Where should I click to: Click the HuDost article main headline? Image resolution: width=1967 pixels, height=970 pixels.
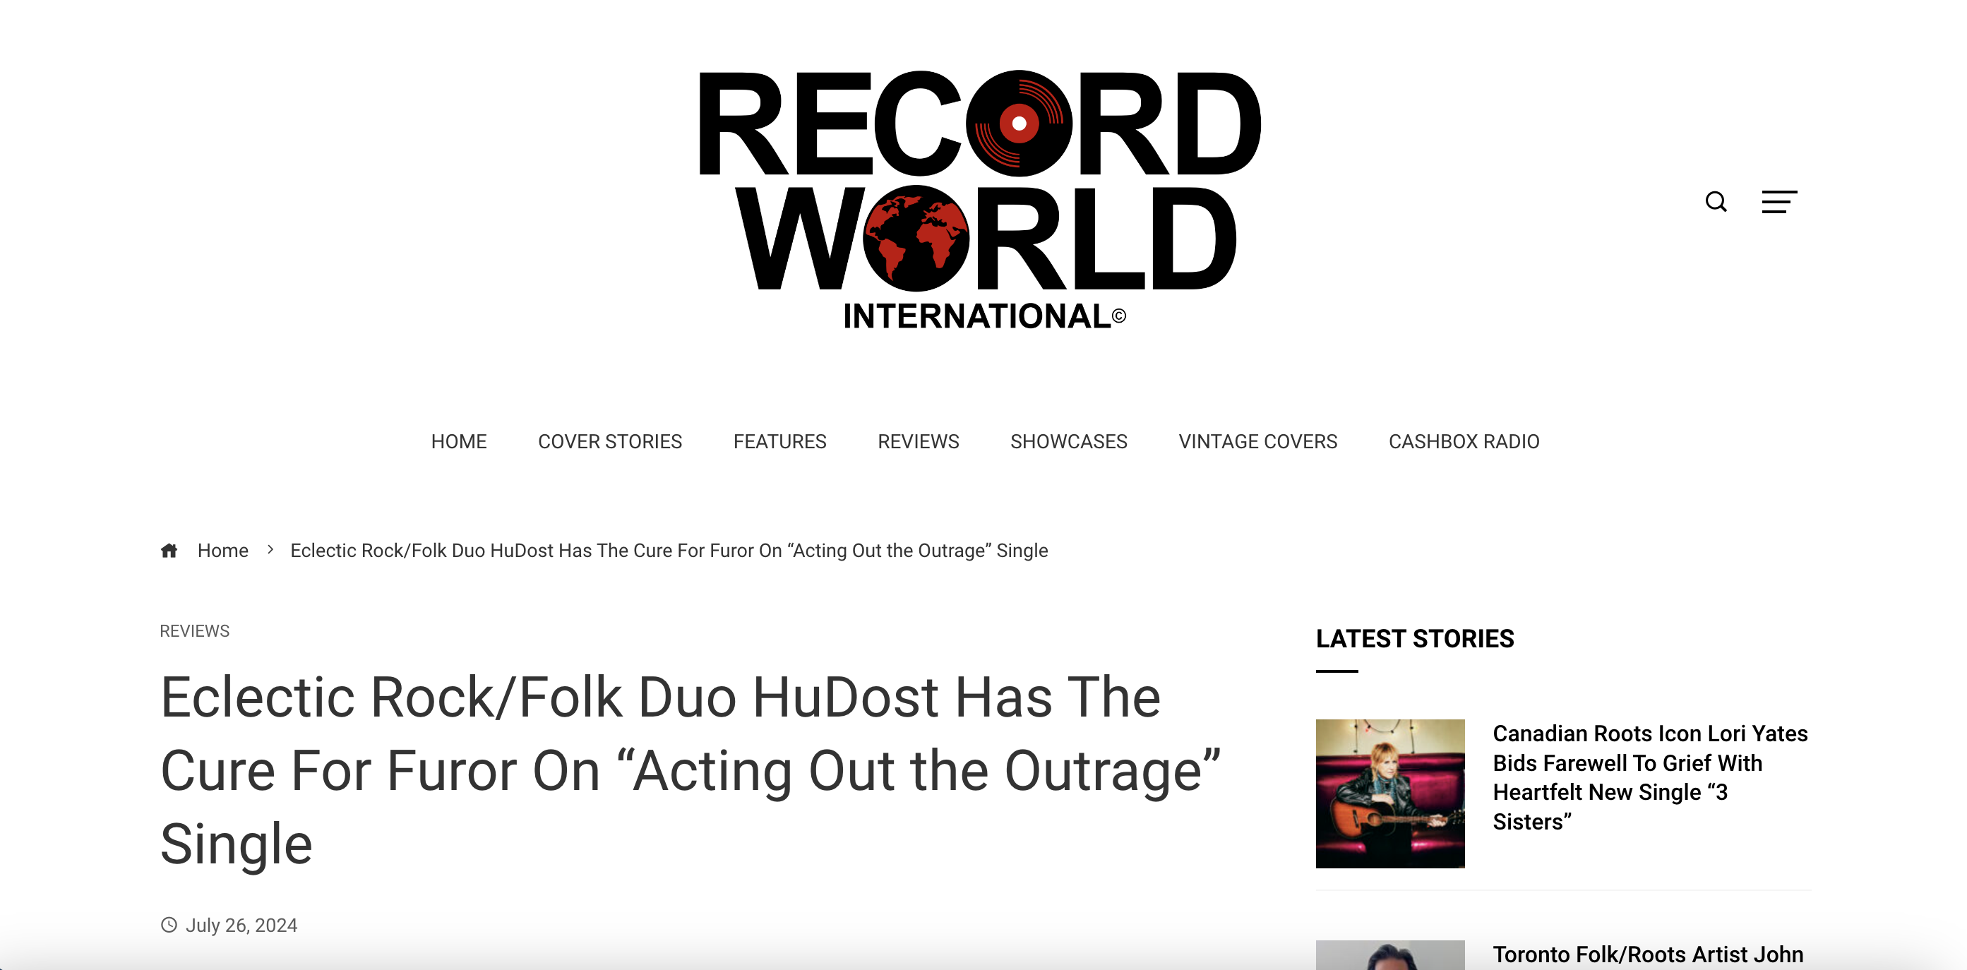tap(690, 771)
